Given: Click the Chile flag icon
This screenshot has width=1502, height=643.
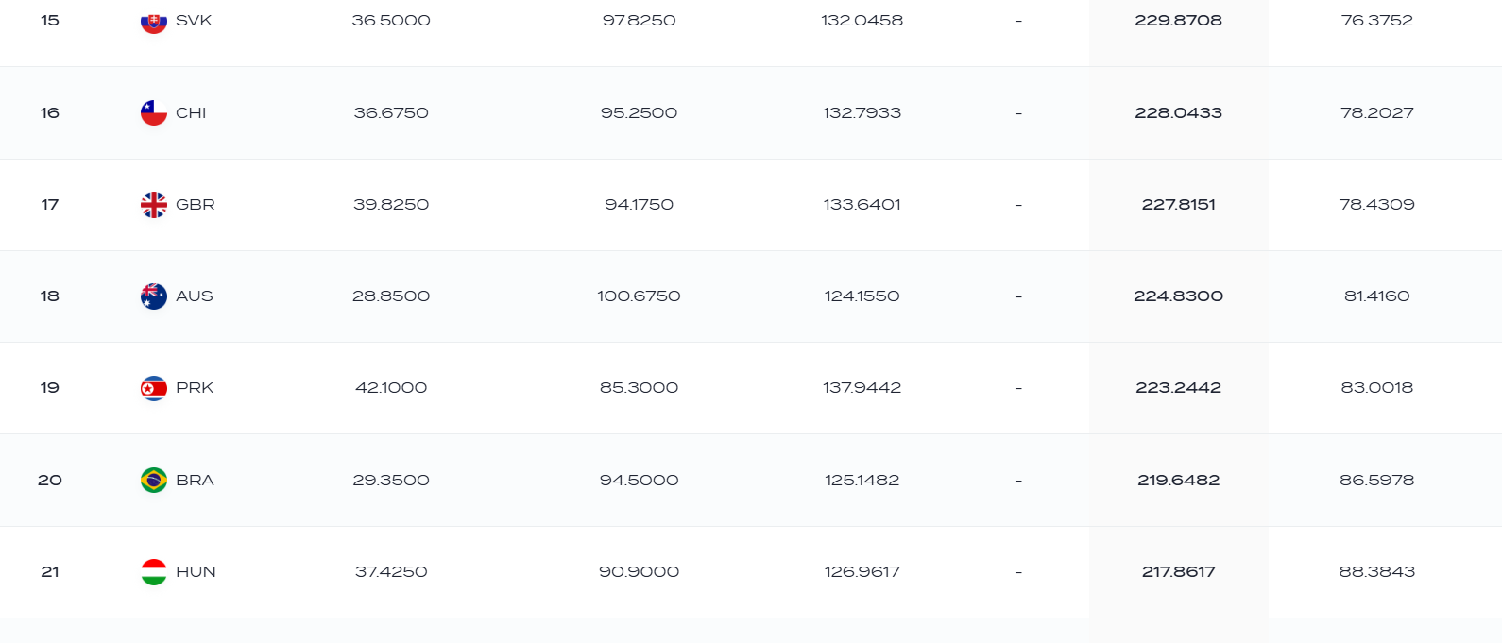Looking at the screenshot, I should (x=154, y=112).
